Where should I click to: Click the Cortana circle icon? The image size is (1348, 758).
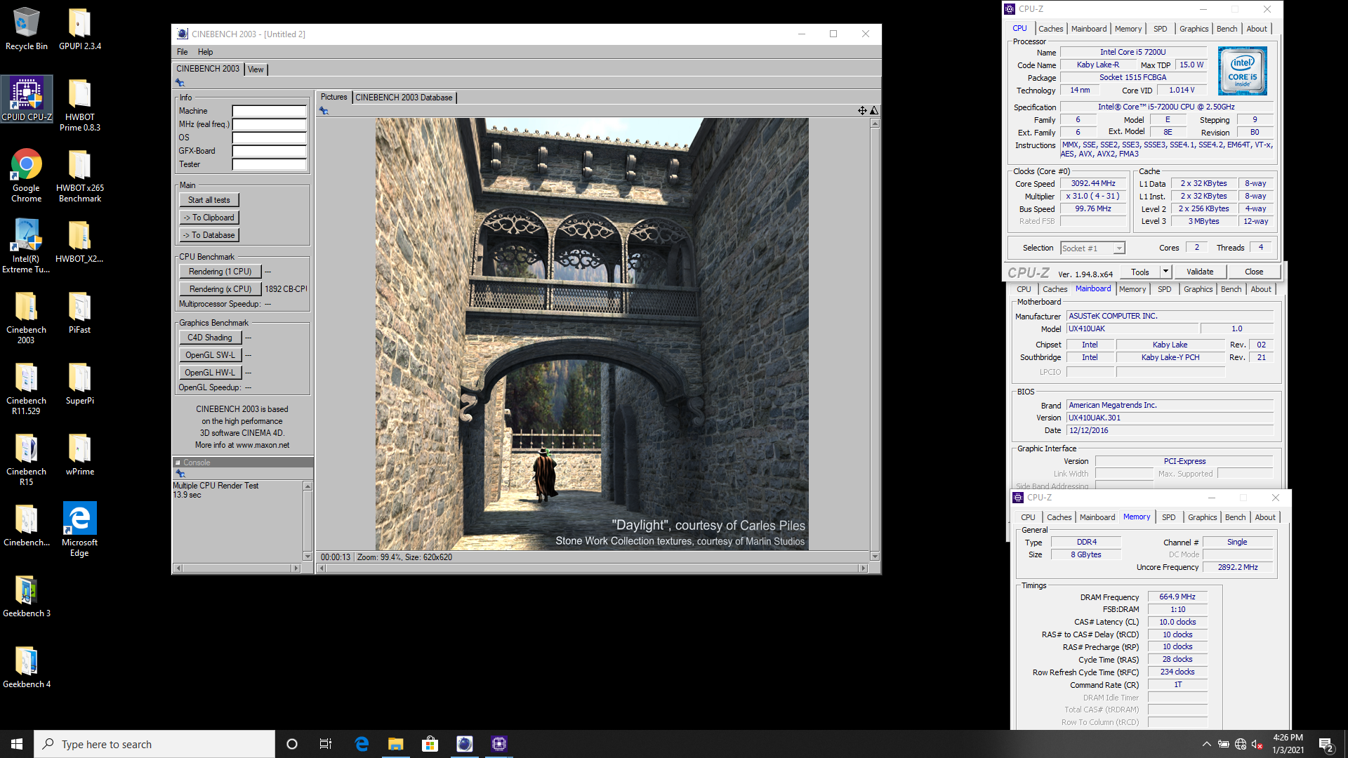(x=292, y=744)
